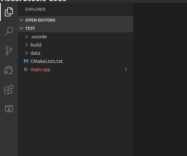Open the CMake sidebar icon
Image resolution: width=187 pixels, height=156 pixels.
[9, 109]
